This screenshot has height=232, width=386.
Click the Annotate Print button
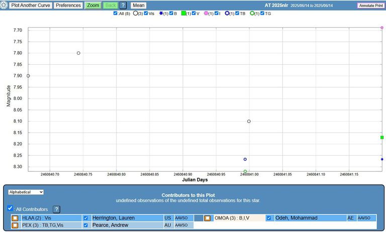pyautogui.click(x=370, y=6)
